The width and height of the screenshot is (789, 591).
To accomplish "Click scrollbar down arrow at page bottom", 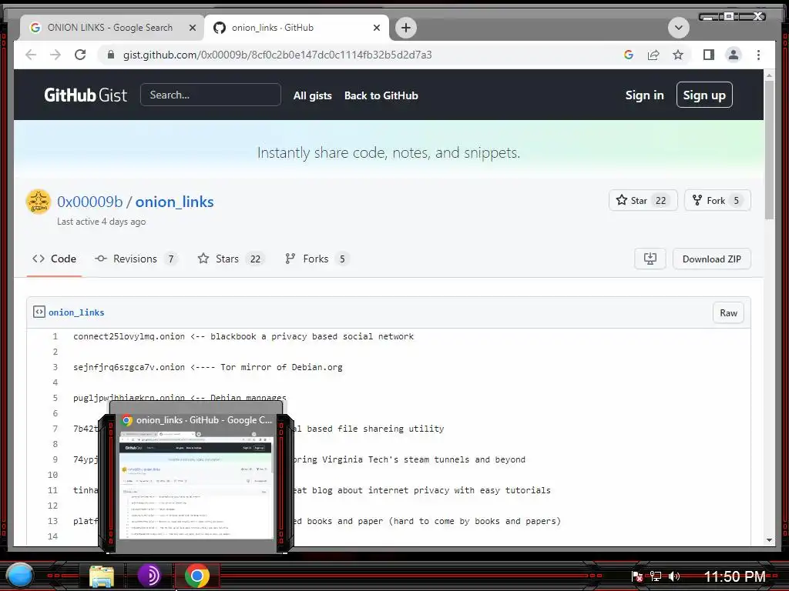I will tap(769, 540).
